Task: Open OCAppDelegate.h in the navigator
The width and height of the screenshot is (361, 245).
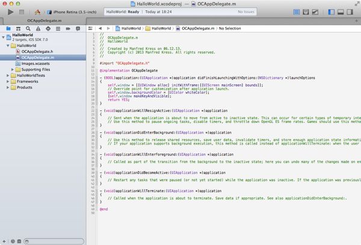Action: pos(43,52)
